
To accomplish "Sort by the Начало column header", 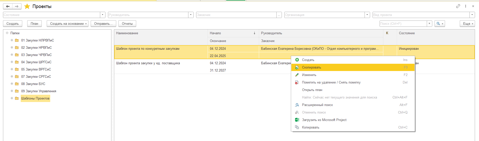I will (x=233, y=33).
